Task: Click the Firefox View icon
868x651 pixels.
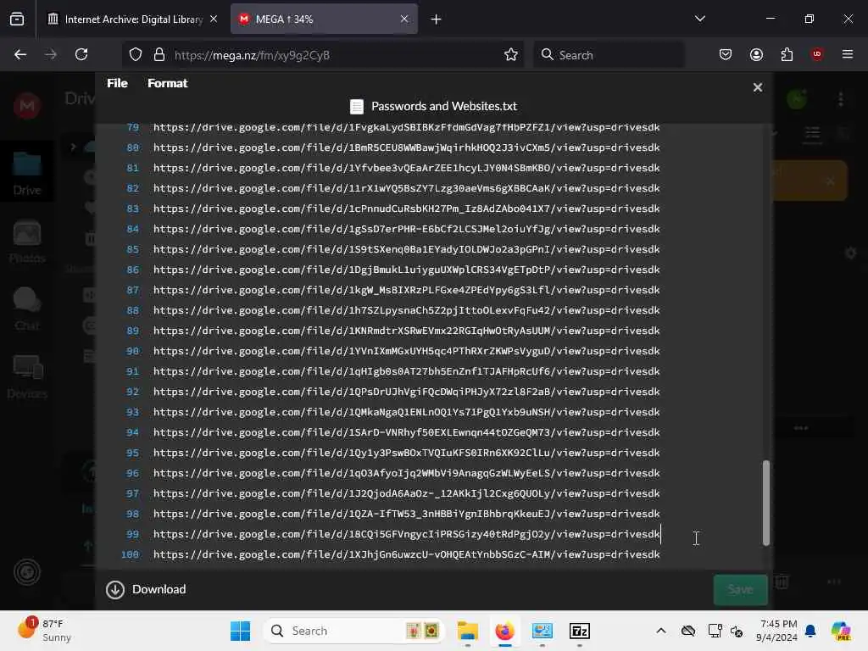Action: [x=17, y=19]
